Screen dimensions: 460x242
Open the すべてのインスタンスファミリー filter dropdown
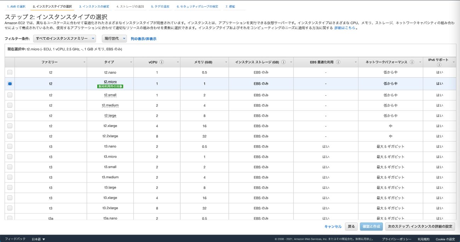click(x=64, y=39)
